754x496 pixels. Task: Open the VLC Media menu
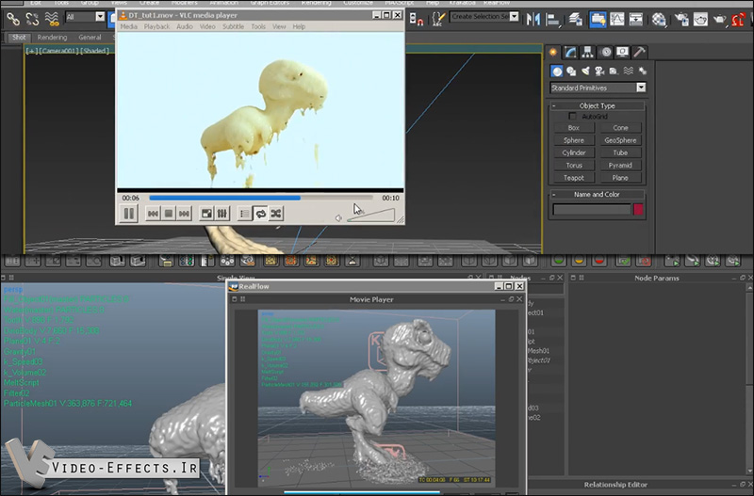[x=128, y=27]
